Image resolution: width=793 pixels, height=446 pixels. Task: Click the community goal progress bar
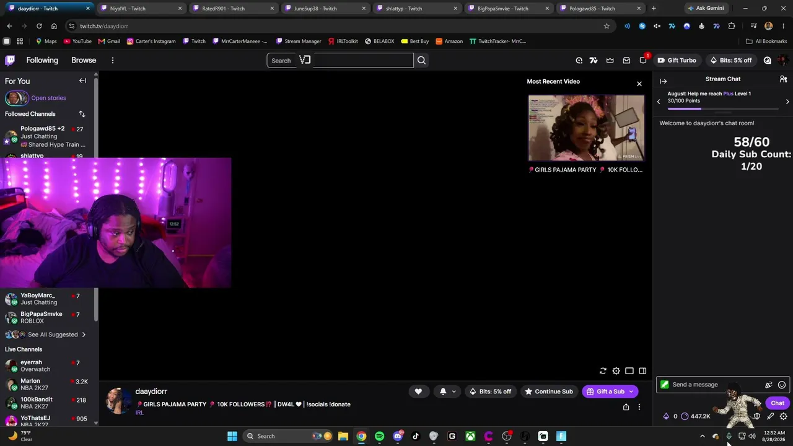coord(723,109)
